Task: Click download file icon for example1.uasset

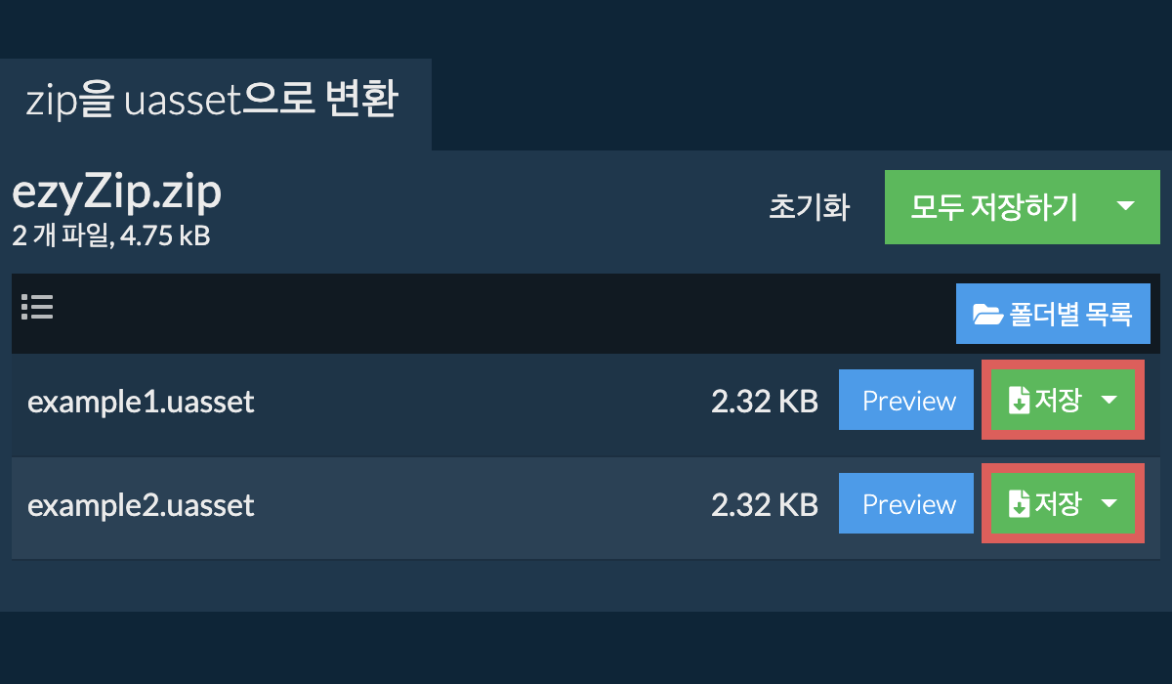Action: click(1019, 401)
